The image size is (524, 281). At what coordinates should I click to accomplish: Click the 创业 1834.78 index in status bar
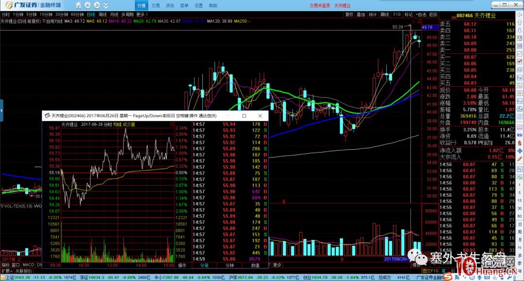315,277
